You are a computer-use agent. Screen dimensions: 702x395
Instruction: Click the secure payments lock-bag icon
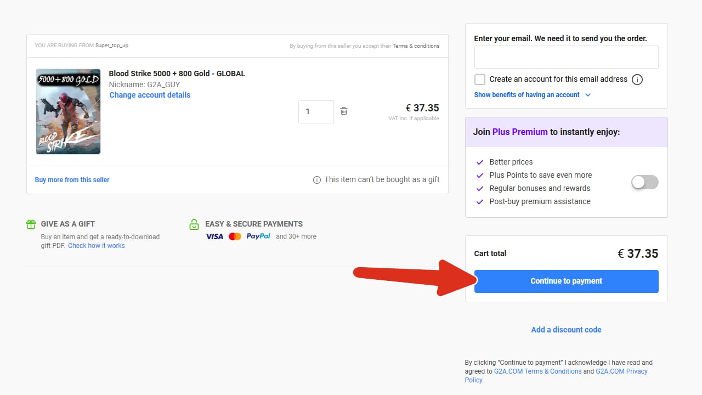pyautogui.click(x=194, y=224)
